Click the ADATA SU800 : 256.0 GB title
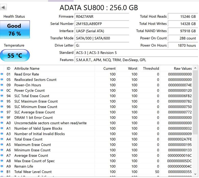The width and height of the screenshot is (199, 178). point(99,8)
